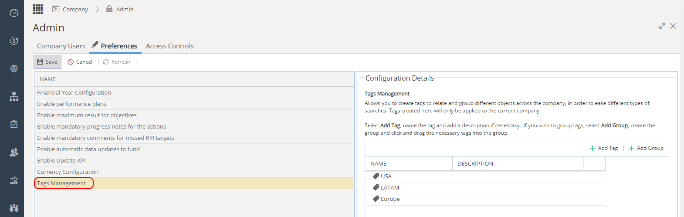Screen dimensions: 684x217
Task: Select Enable mandatory progress notes row
Action: pyautogui.click(x=194, y=127)
